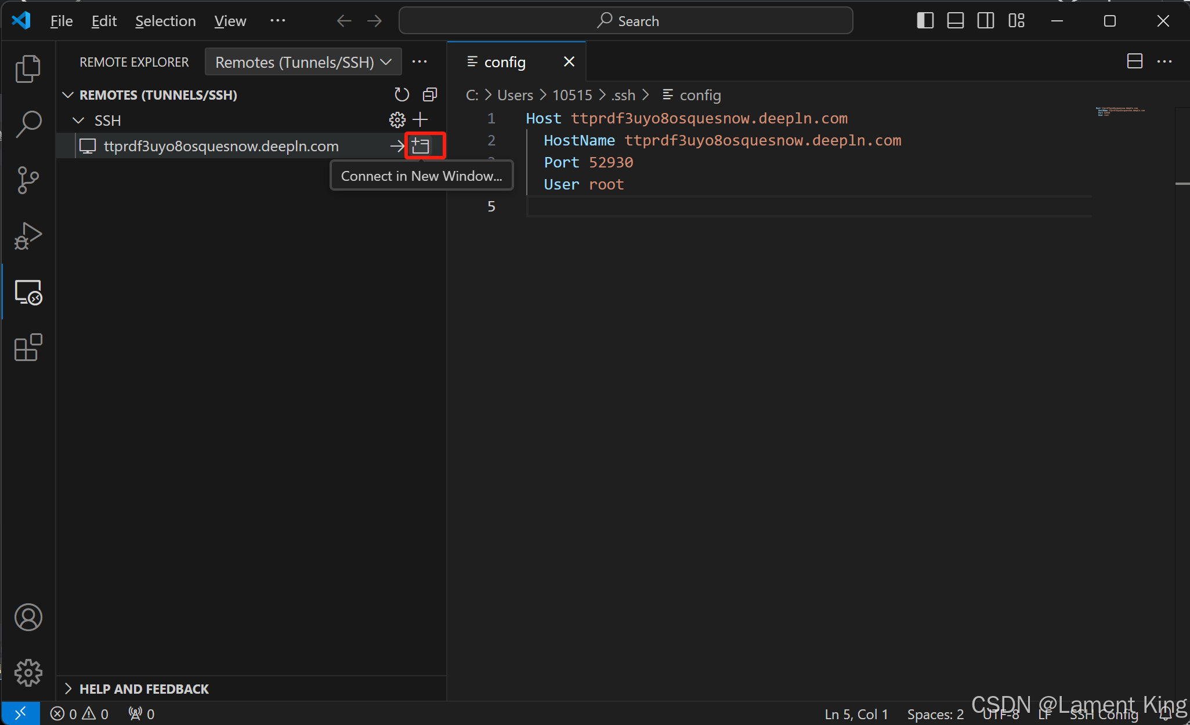The image size is (1190, 725).
Task: Add new SSH remote with plus icon
Action: (x=420, y=120)
